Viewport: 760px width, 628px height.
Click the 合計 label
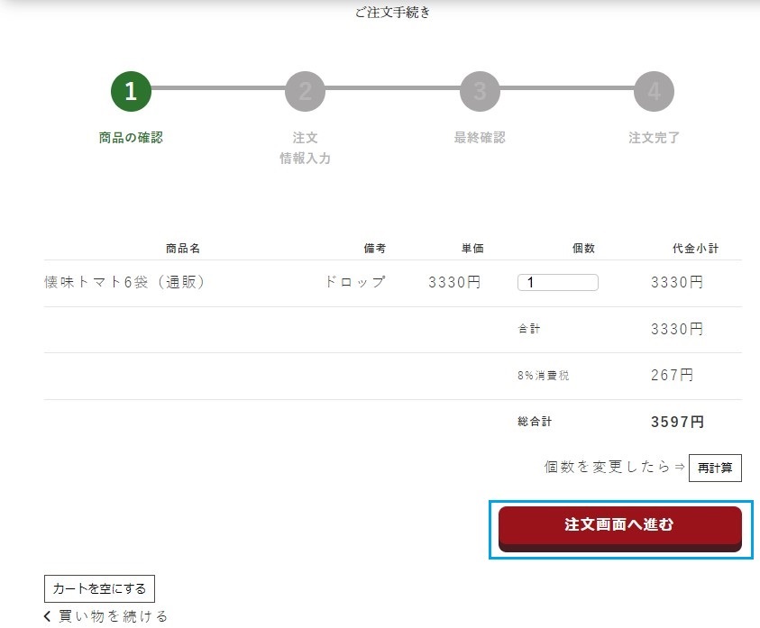point(529,329)
